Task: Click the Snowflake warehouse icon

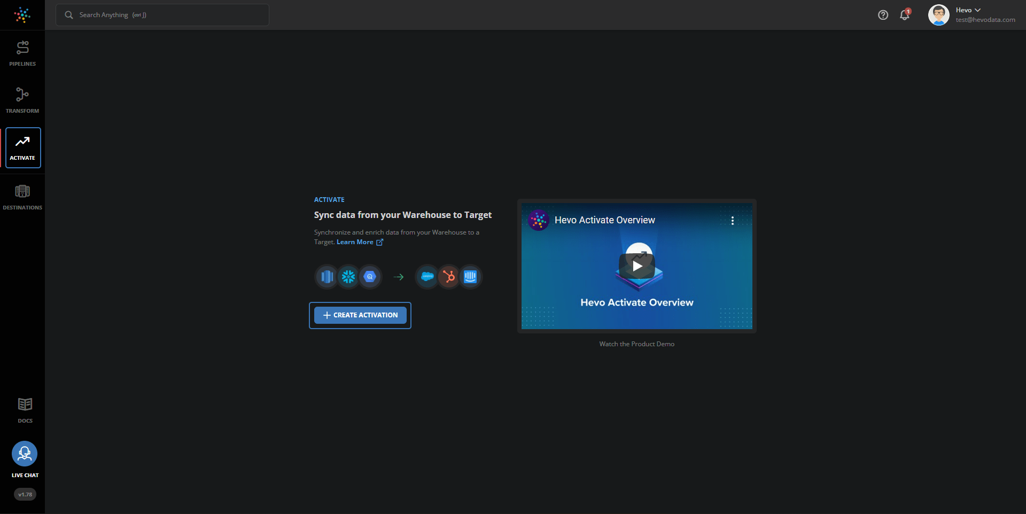Action: click(348, 277)
